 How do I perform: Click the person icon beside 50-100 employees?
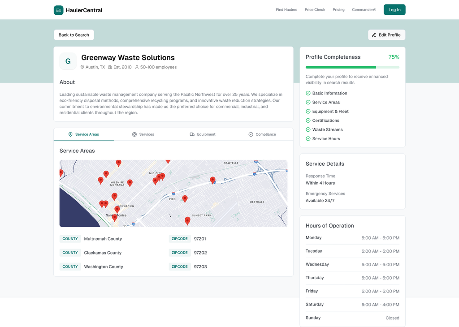137,67
